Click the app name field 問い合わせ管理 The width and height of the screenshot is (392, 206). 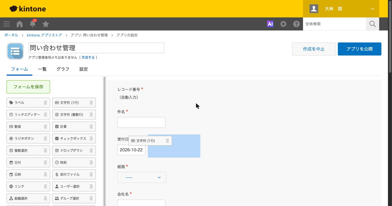tap(96, 48)
